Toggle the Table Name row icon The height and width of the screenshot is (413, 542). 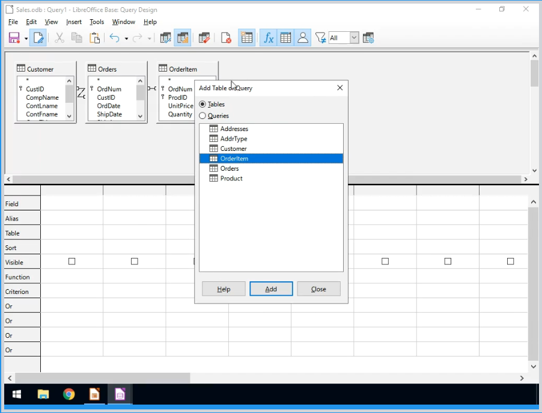285,38
